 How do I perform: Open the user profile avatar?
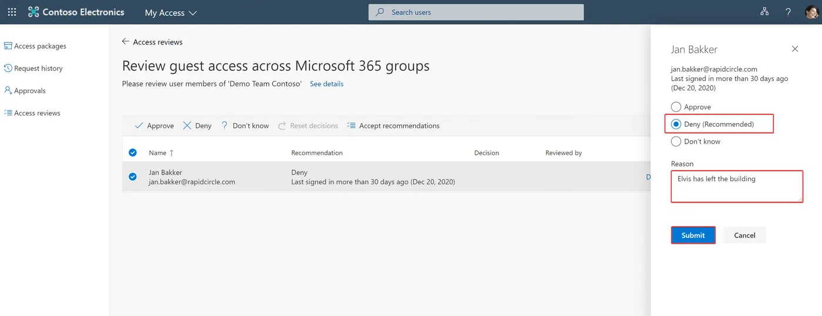coord(812,12)
